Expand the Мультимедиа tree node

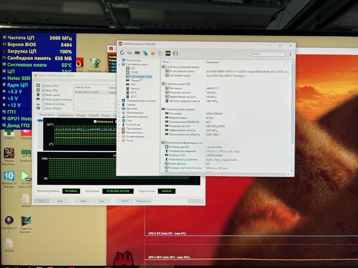[x=119, y=113]
